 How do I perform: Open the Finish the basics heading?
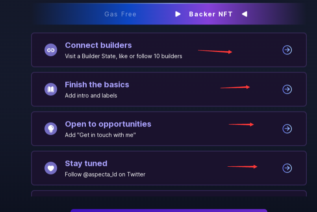pos(97,85)
